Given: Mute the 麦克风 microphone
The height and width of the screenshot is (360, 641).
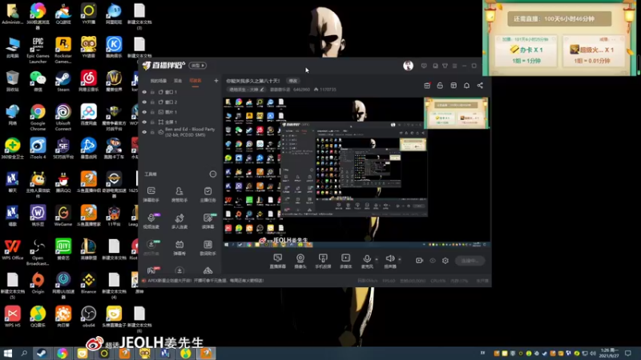Looking at the screenshot, I should click(367, 261).
